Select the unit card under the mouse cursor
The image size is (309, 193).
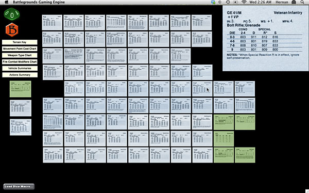coord(202,89)
